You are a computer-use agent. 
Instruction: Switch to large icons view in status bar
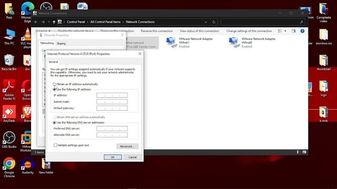tap(304, 152)
